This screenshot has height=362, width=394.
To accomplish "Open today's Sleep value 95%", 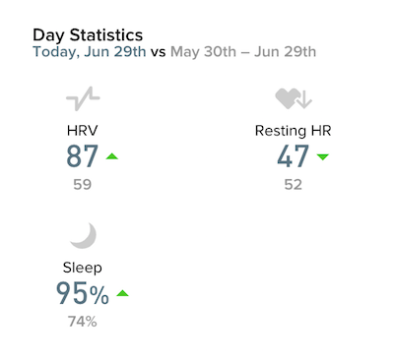I will pos(83,293).
